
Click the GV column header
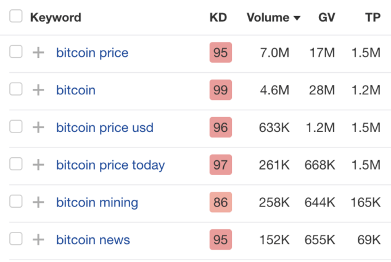click(327, 17)
